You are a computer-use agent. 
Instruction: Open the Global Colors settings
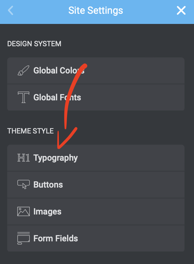point(96,71)
